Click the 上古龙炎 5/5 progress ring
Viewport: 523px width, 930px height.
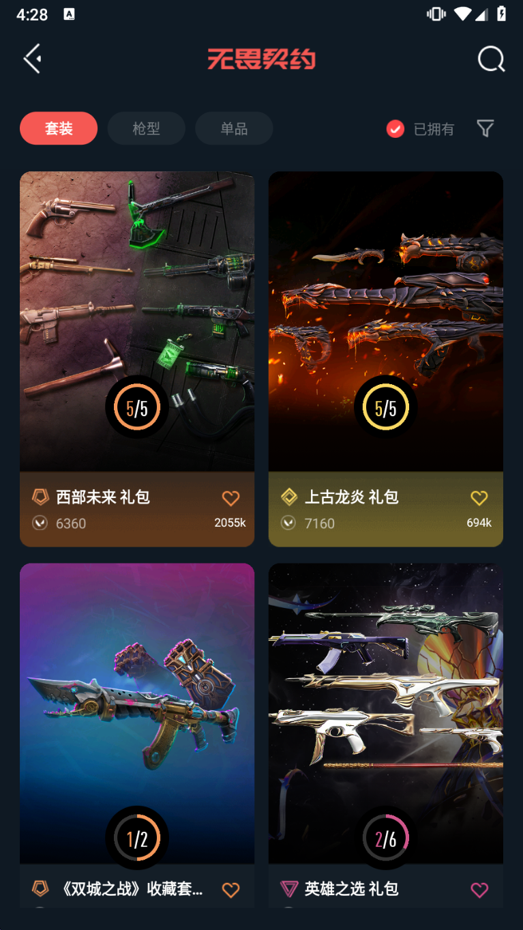pos(386,408)
